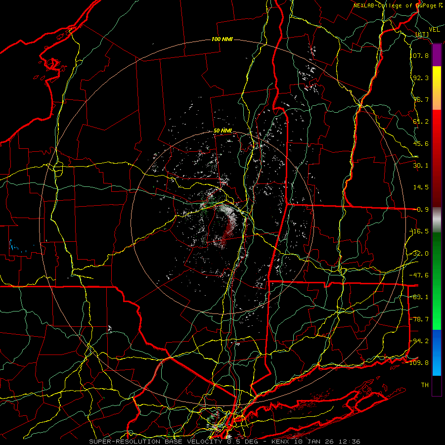Click the TH label under the color bar
Screen dimensions: 445x445
[425, 385]
